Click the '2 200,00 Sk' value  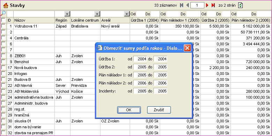tap(219, 68)
